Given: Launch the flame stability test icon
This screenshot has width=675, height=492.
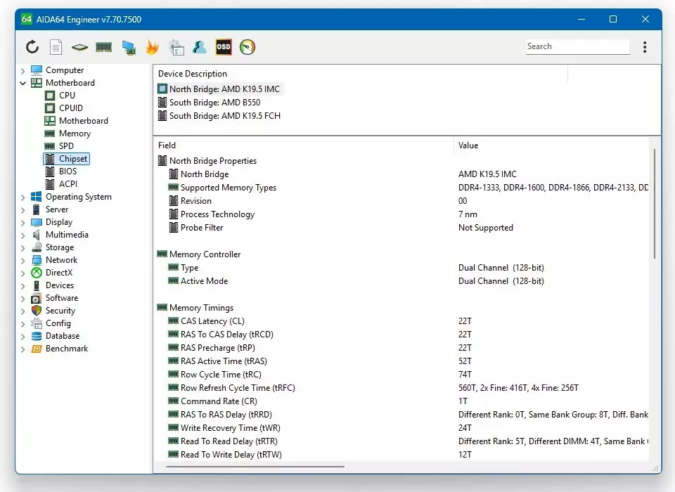Looking at the screenshot, I should pos(152,47).
